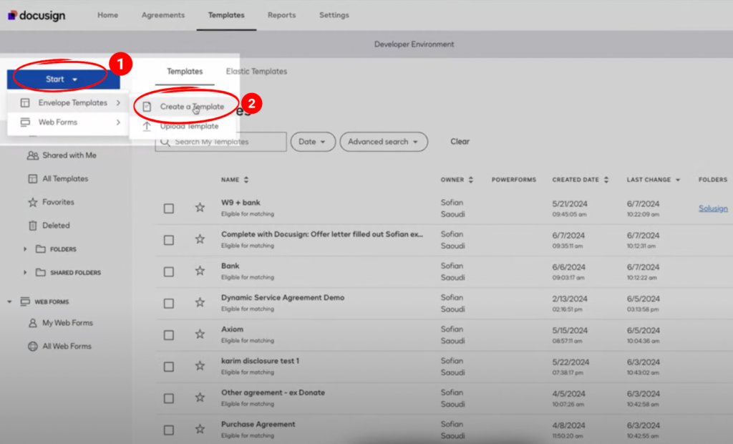Select checkbox for karim disclosure test 1

click(x=169, y=367)
